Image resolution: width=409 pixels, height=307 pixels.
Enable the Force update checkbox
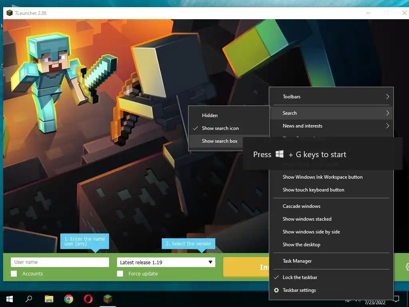point(120,273)
